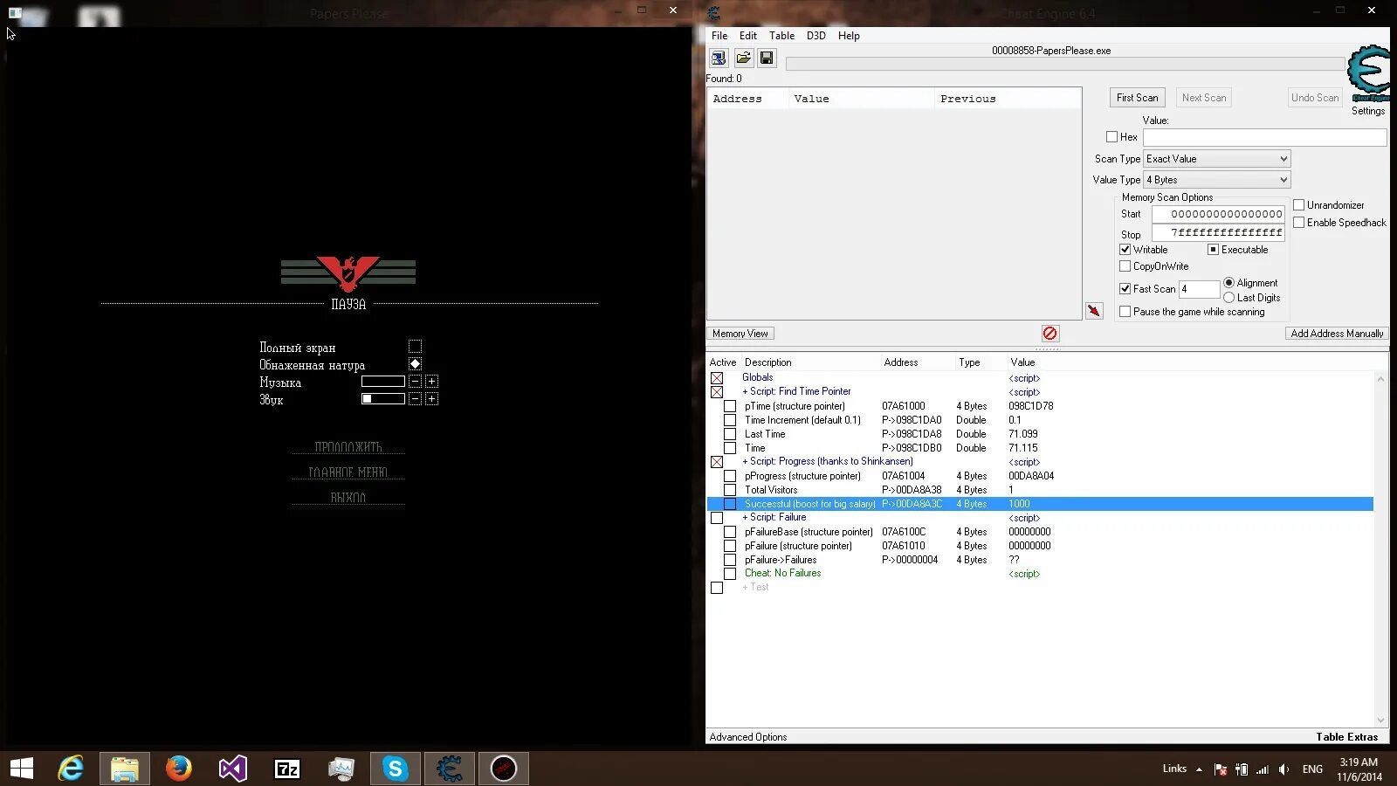Click the scan Value input field
The width and height of the screenshot is (1397, 786).
point(1264,138)
